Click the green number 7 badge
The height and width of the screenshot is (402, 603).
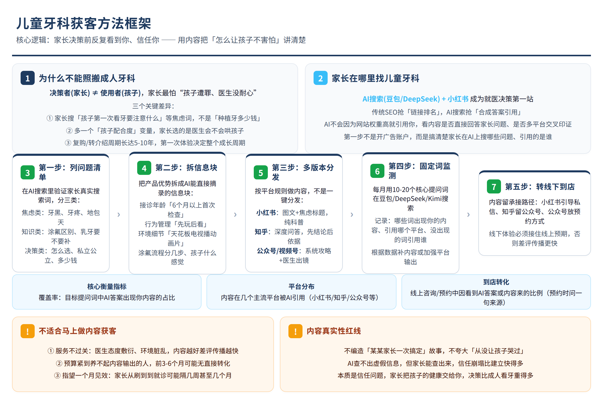pos(494,186)
